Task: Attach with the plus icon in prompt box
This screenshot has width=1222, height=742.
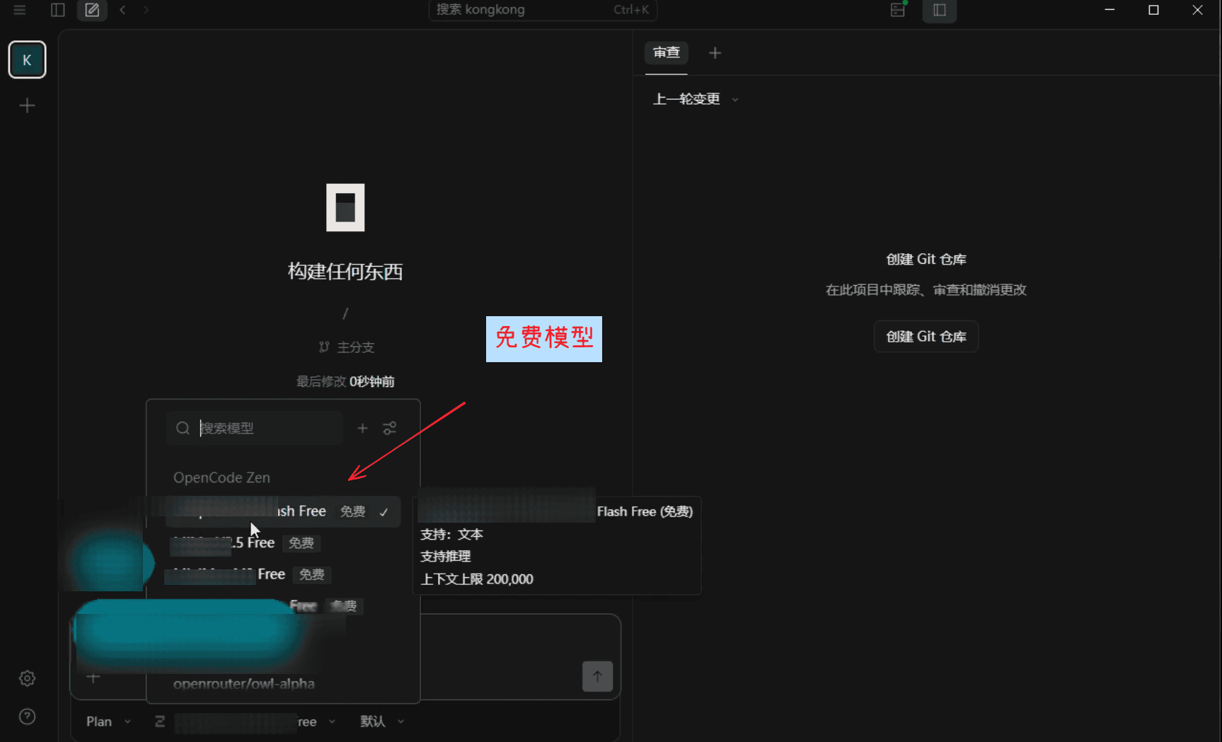Action: (93, 678)
